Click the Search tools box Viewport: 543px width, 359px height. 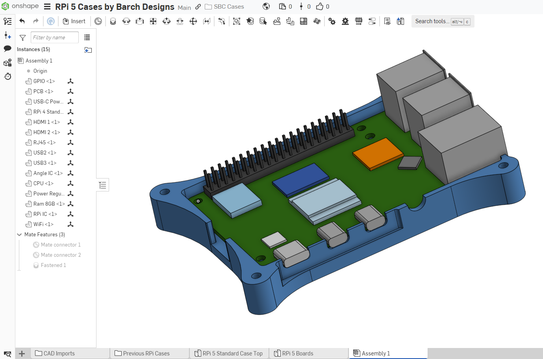[443, 21]
